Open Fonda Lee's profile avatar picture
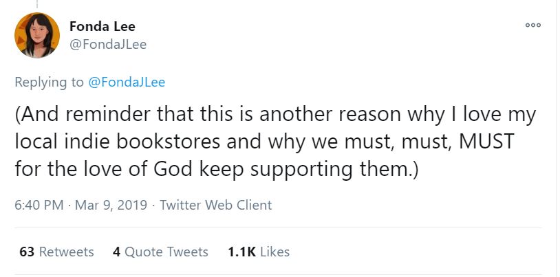Screen dimensions: 560x277 (37, 35)
